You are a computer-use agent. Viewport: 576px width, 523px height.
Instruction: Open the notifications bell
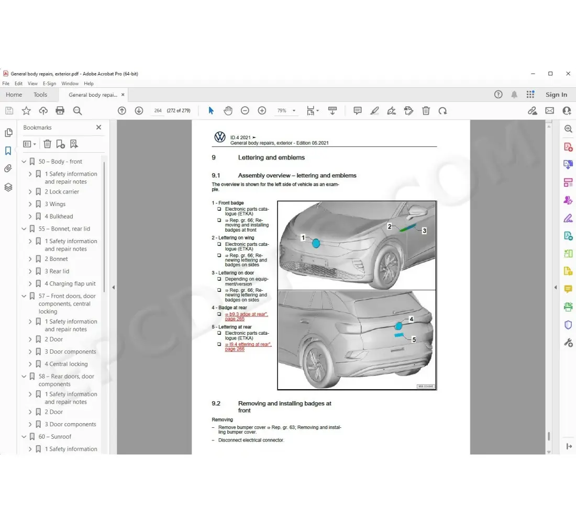coord(514,95)
